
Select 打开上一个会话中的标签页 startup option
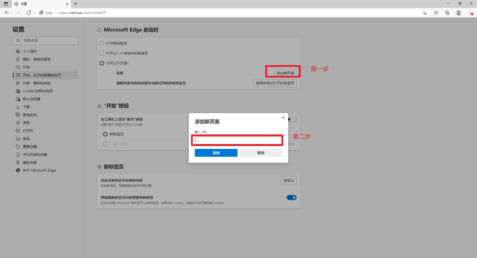pyautogui.click(x=102, y=53)
